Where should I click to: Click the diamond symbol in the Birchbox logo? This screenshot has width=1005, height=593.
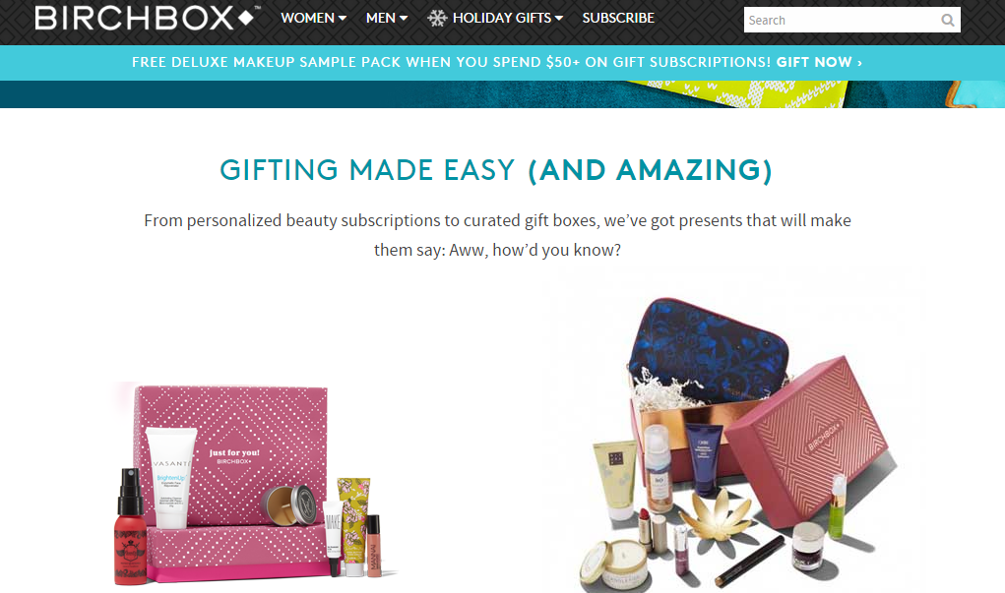(x=245, y=18)
